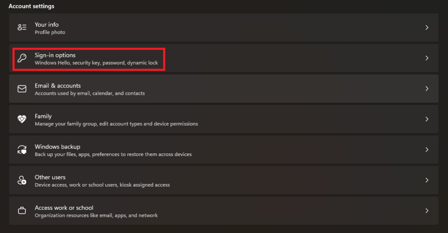Open Other users by its description text

coord(102,185)
